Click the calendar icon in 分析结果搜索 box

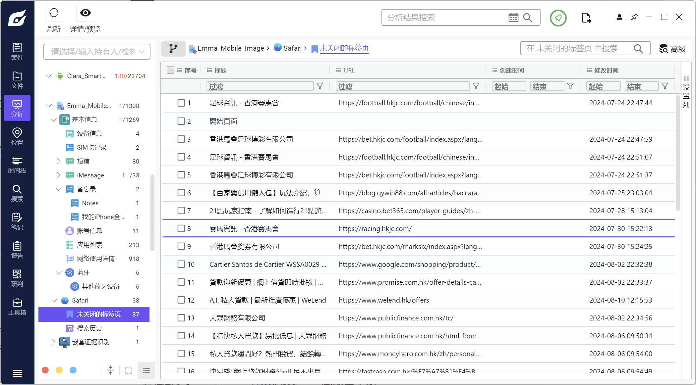click(x=513, y=18)
